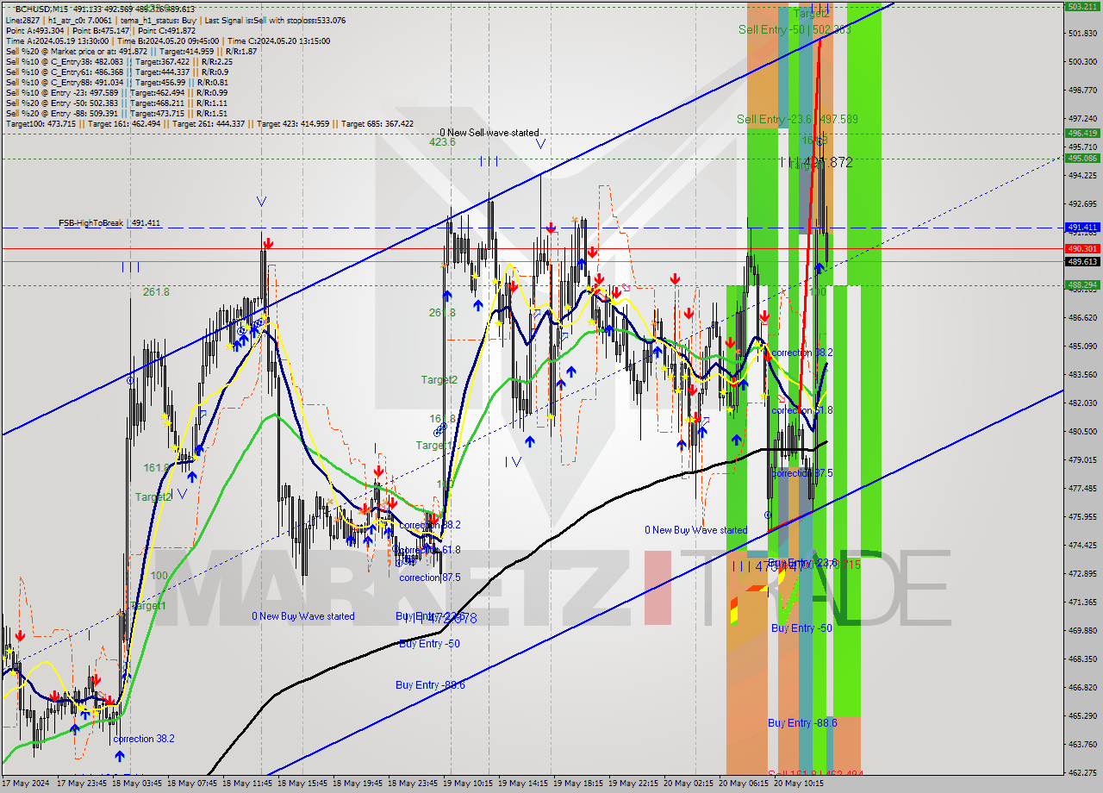
Task: Click the '18 May 23:45' time axis label
Action: [414, 784]
